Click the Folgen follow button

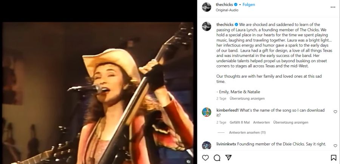pos(249,5)
